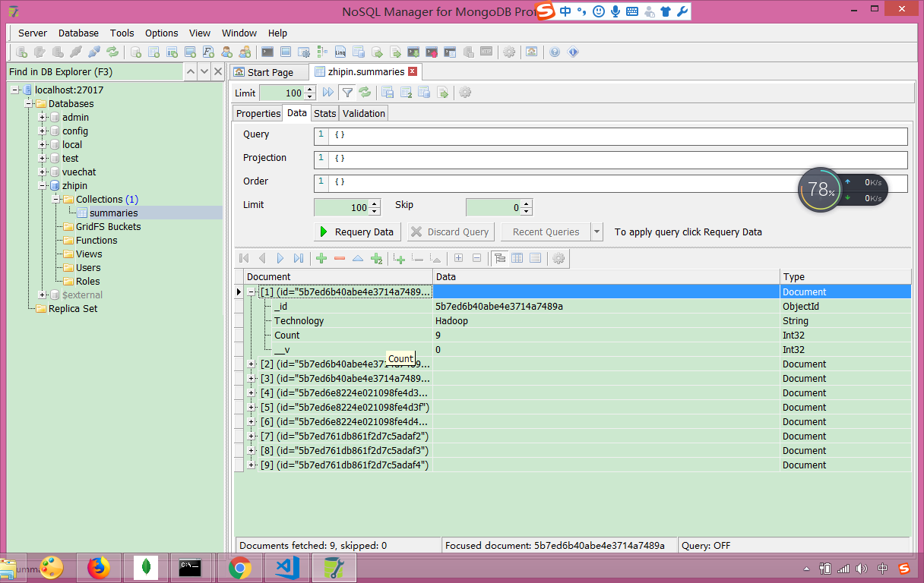Screen dimensions: 924x583
Task: Switch to Text view mode
Action: tap(535, 259)
